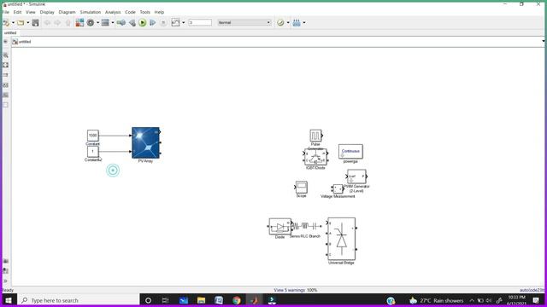This screenshot has width=547, height=307.
Task: Open the Simulation menu
Action: (91, 12)
